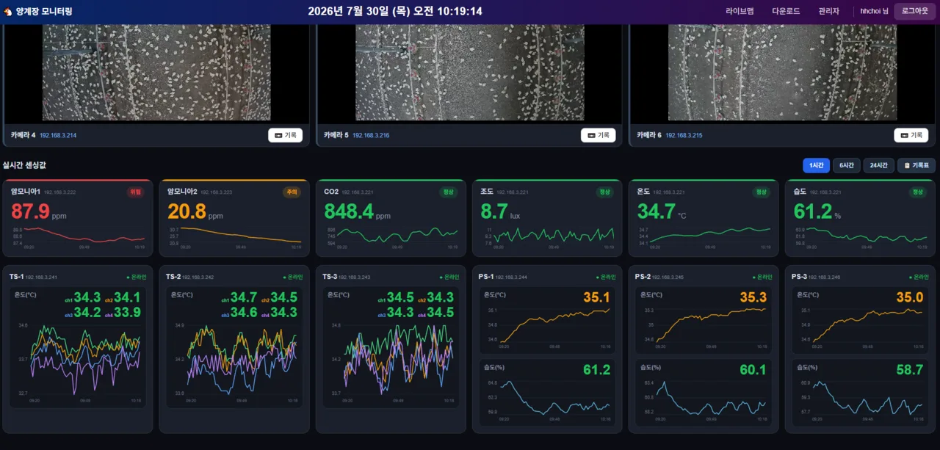Click the 온라인 status indicator of PS-3
Screen dimensions: 940x450
coord(918,277)
